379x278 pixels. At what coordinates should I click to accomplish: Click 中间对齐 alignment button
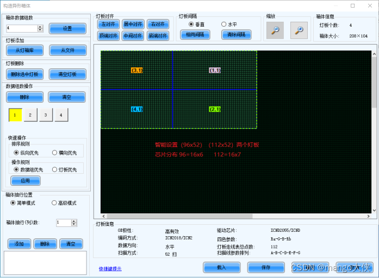click(x=133, y=36)
